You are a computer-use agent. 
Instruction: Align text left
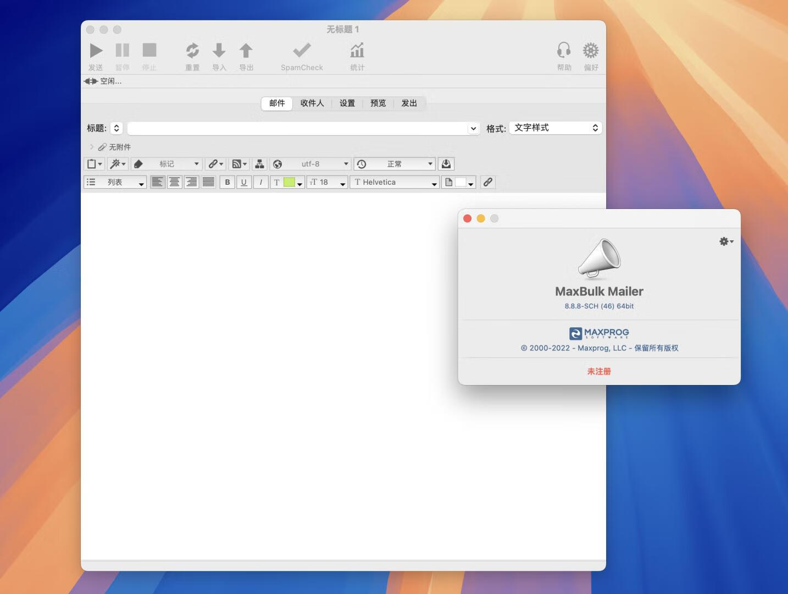(157, 182)
